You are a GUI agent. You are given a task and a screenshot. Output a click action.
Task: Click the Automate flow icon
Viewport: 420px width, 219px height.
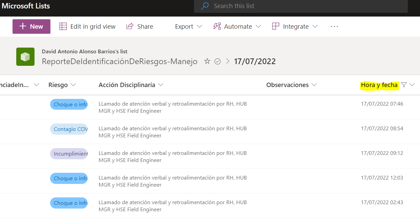click(x=217, y=26)
